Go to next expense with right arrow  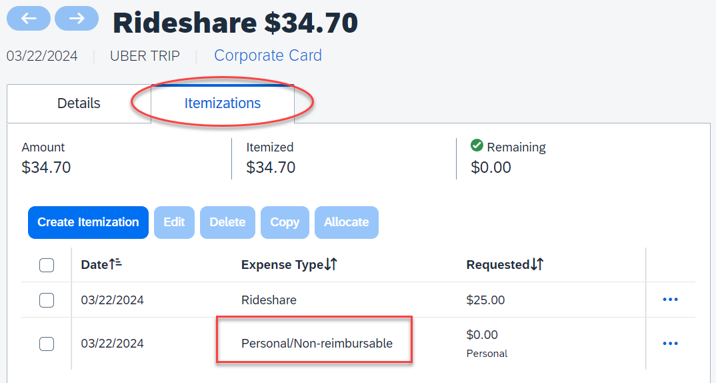[x=77, y=19]
